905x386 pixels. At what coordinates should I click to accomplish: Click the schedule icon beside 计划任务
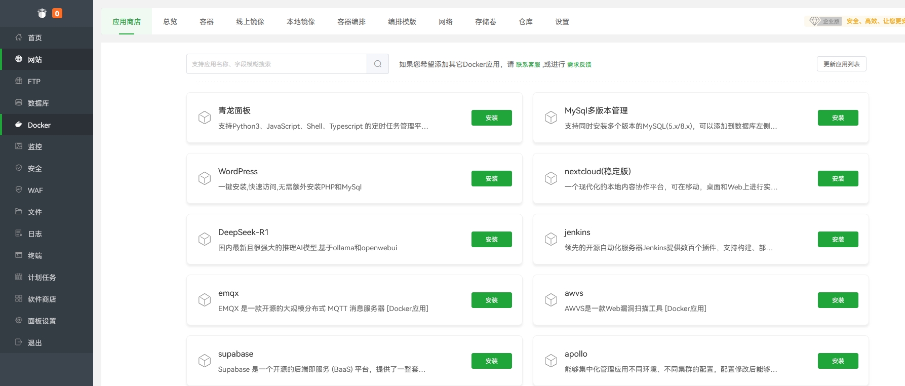pos(19,277)
